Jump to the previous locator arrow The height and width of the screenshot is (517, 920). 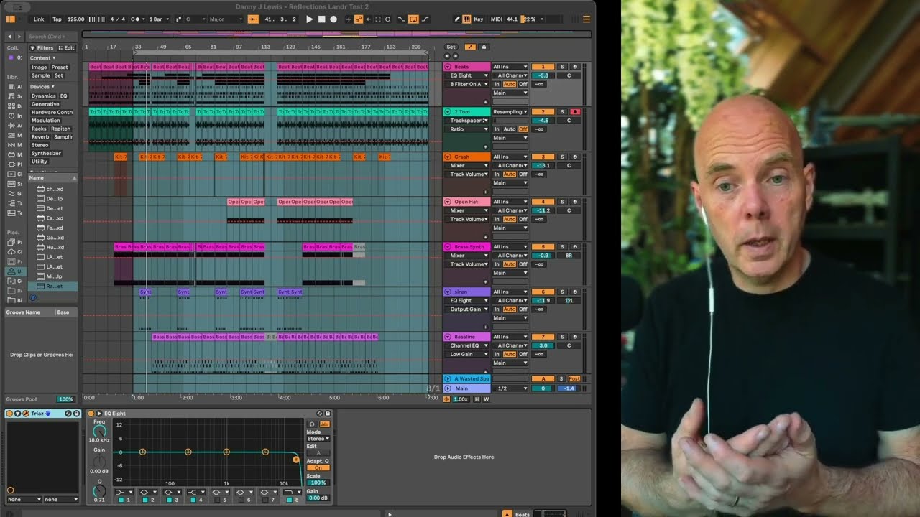coord(447,56)
